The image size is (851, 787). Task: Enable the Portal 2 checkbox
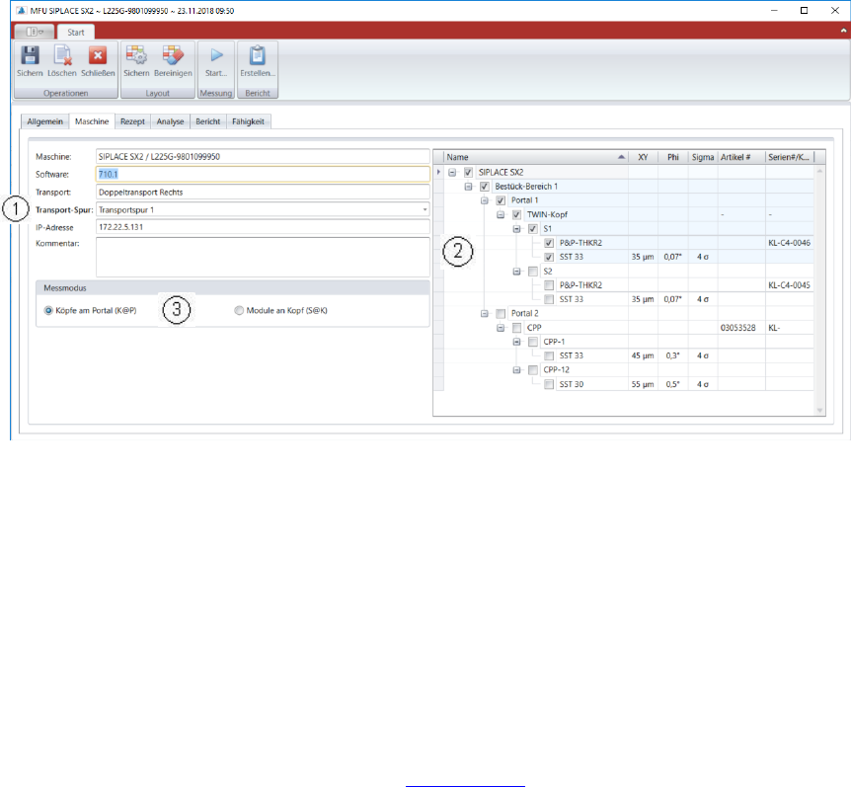(501, 314)
